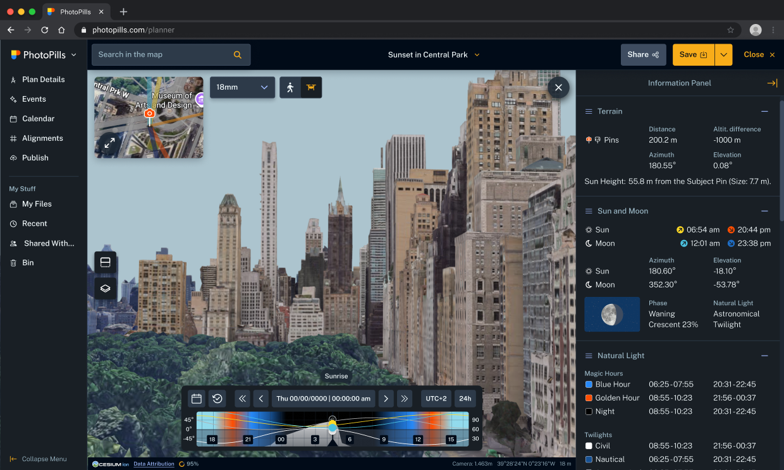
Task: Open the calendar date picker icon
Action: pos(197,399)
